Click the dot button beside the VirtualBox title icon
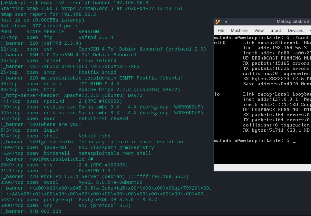 point(226,22)
